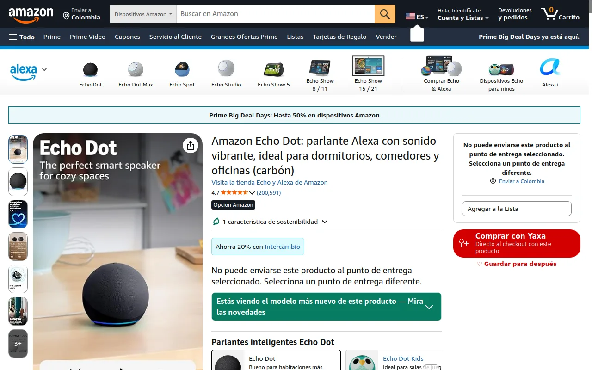This screenshot has width=592, height=370.
Task: Select the brown comparison thumbnail
Action: click(18, 247)
